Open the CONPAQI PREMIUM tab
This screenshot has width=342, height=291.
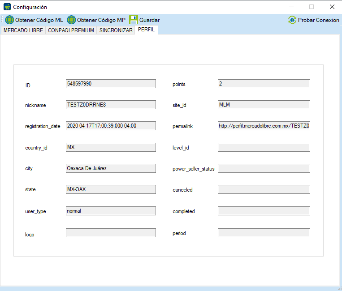(71, 30)
